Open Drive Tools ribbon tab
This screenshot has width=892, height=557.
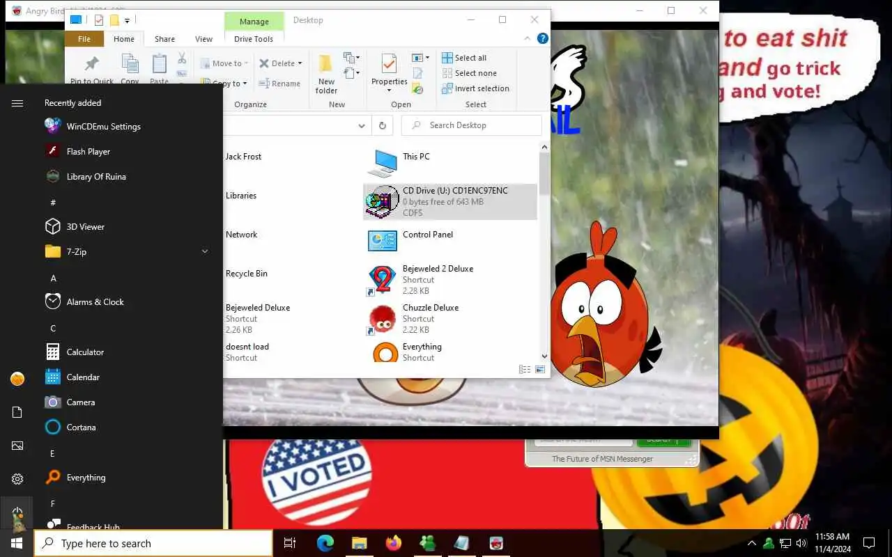point(254,39)
